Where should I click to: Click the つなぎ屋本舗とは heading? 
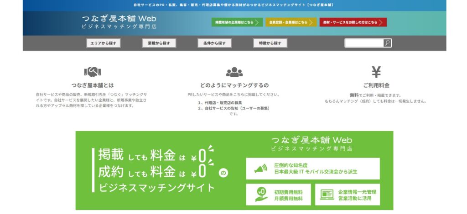pos(92,85)
